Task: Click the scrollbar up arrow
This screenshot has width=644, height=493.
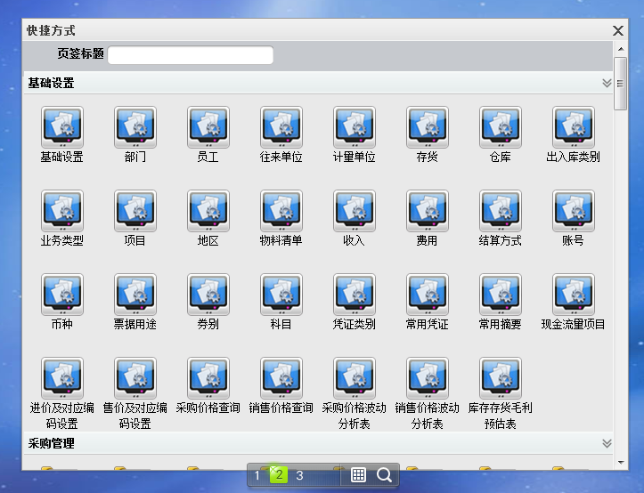Action: tap(621, 49)
